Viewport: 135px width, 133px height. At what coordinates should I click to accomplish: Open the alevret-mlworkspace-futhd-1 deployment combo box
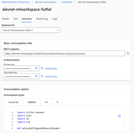(31, 30)
